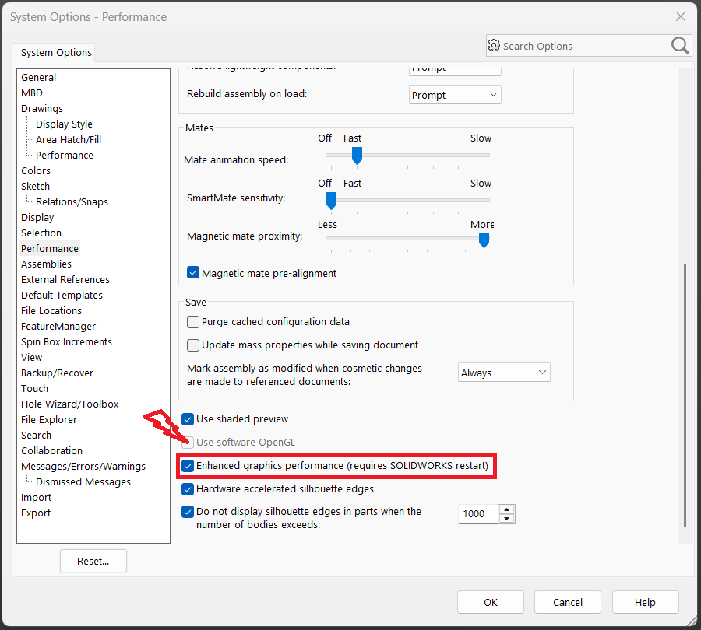Click the vertical scrollbar in options panel
Image resolution: width=701 pixels, height=630 pixels.
pyautogui.click(x=685, y=389)
